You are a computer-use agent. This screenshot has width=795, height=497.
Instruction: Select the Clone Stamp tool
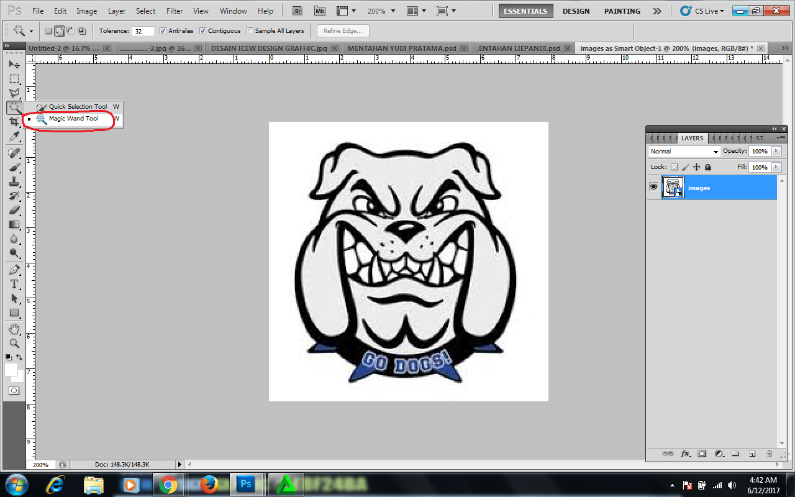(14, 181)
